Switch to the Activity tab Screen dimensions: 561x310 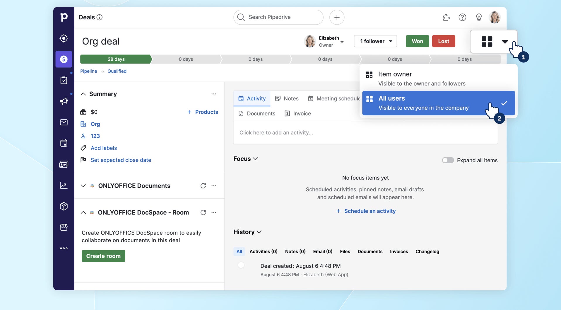tap(252, 99)
